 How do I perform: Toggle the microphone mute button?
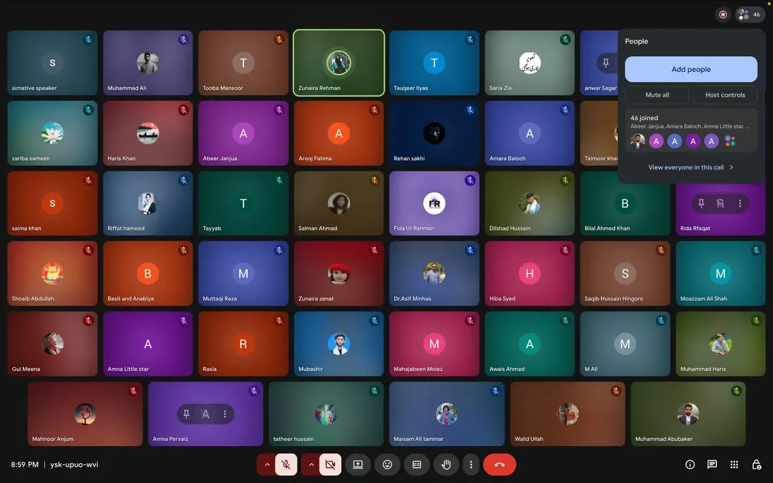point(286,464)
